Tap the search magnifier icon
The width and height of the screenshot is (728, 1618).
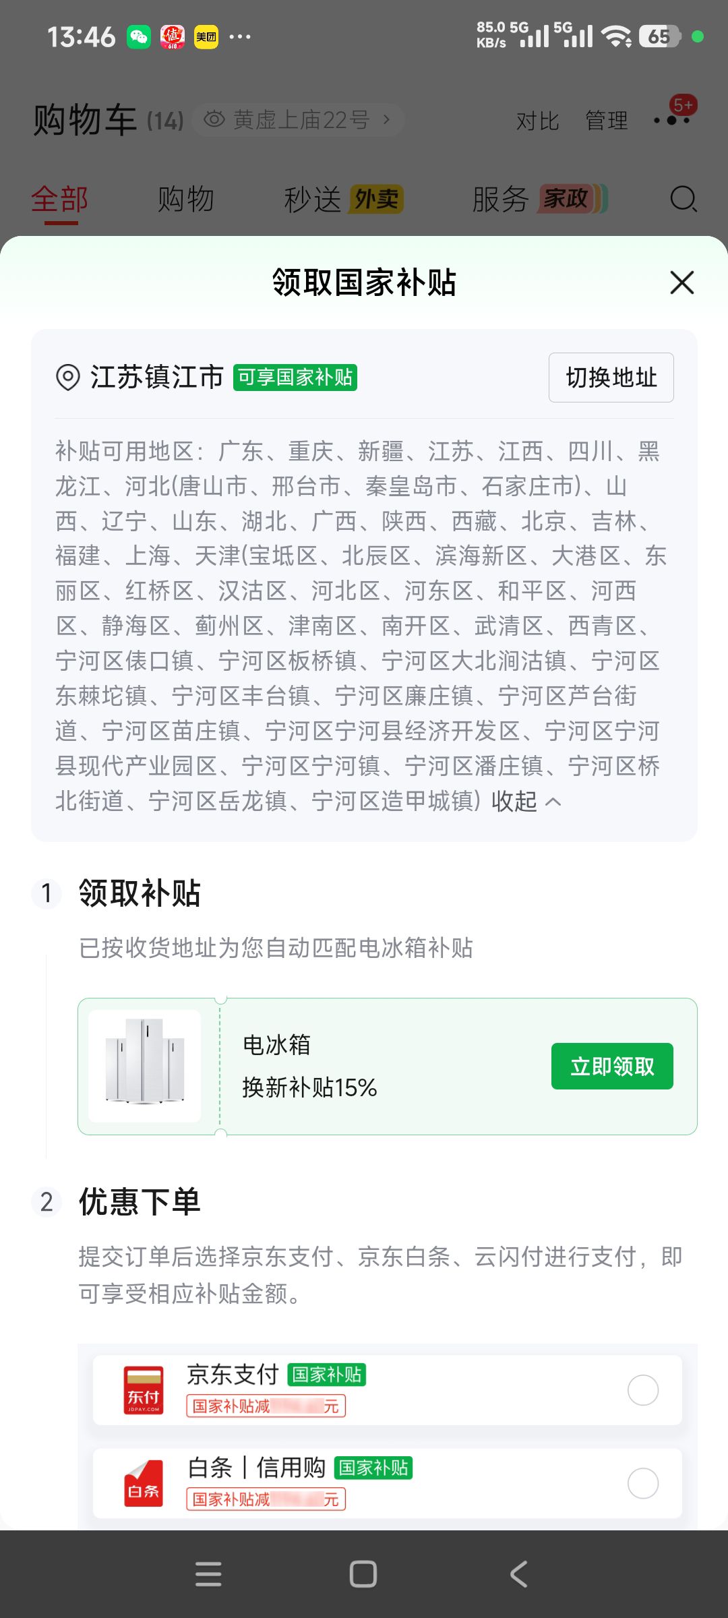[684, 199]
